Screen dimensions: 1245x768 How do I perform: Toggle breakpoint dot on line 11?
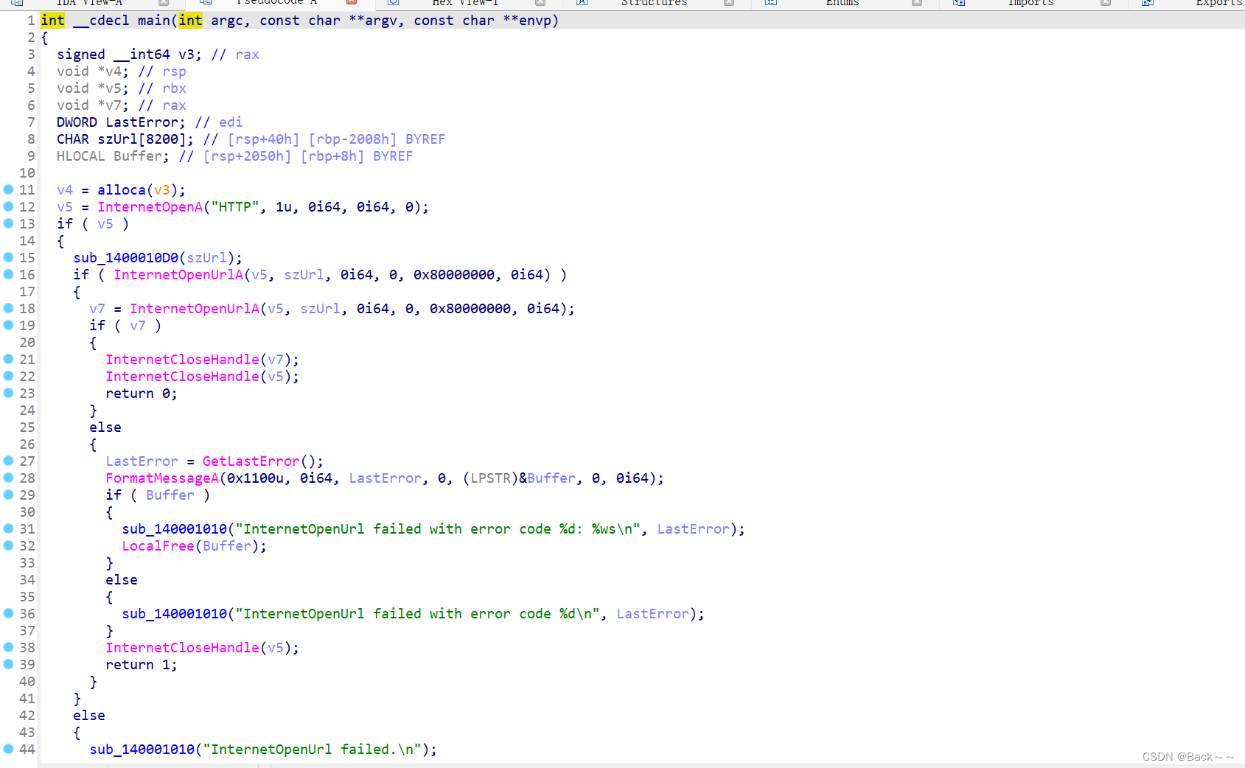pos(9,189)
